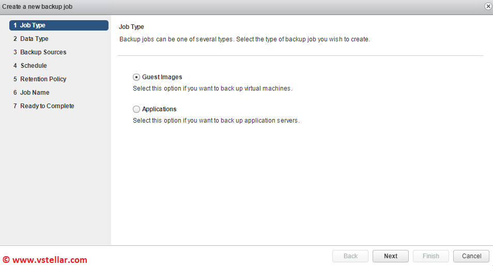Click the virtual machines description text
Screen dimensions: 493x266
[212, 88]
